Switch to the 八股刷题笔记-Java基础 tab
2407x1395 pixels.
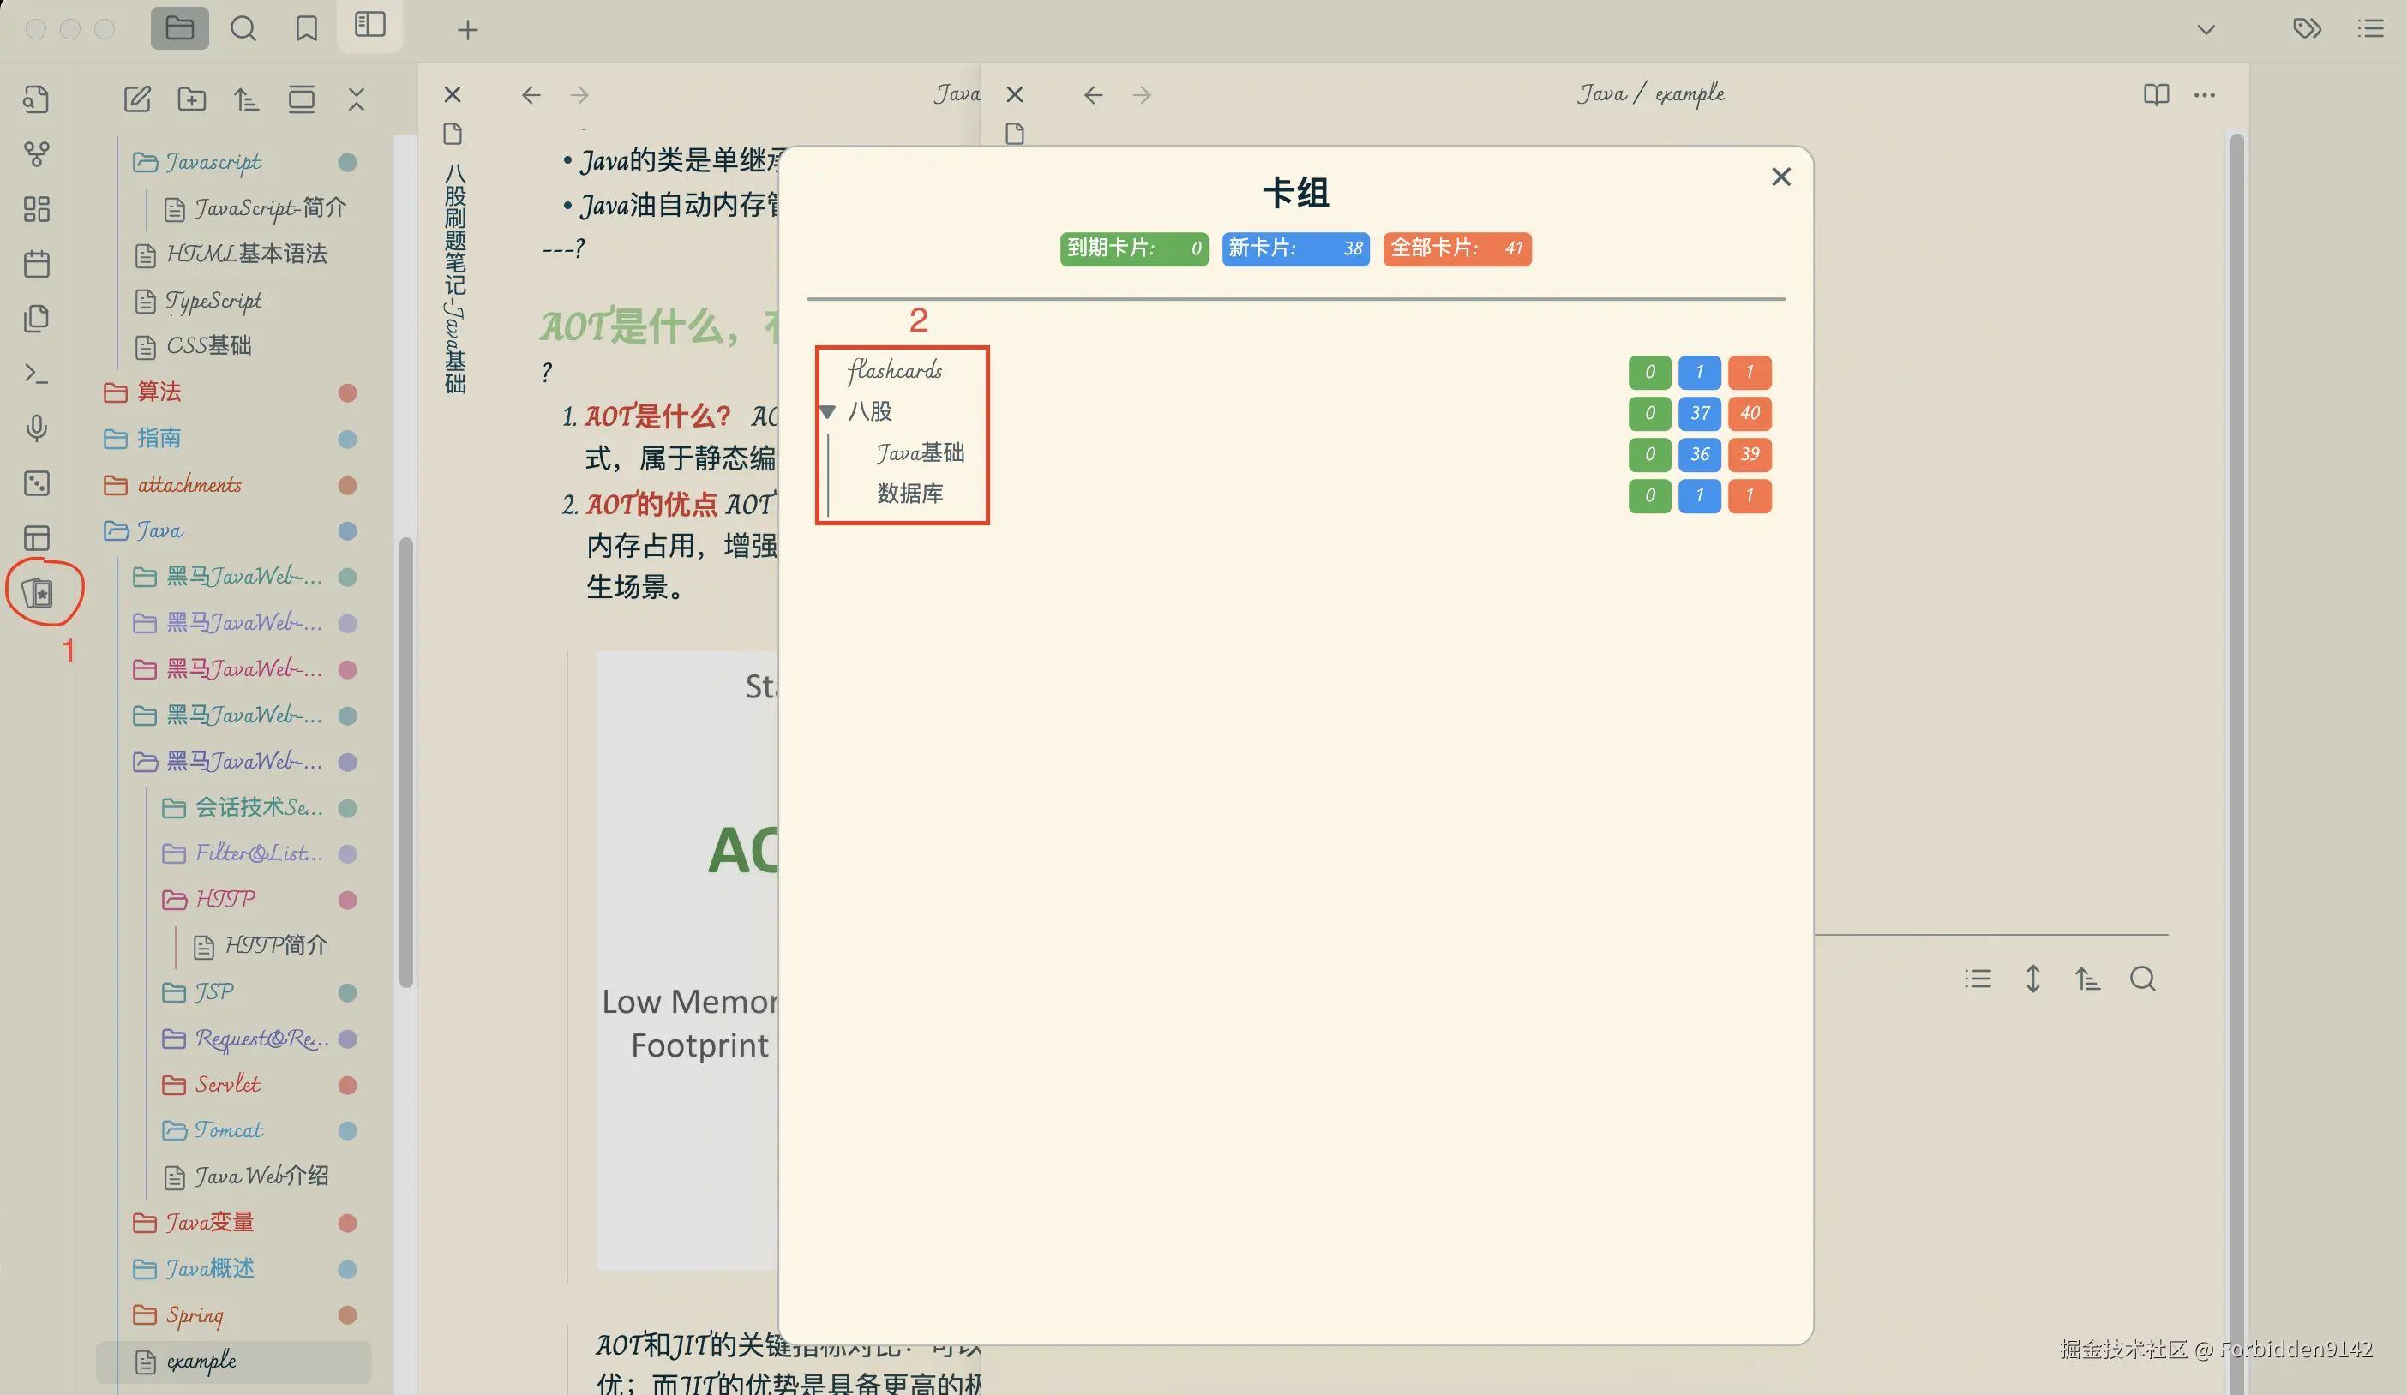(453, 277)
